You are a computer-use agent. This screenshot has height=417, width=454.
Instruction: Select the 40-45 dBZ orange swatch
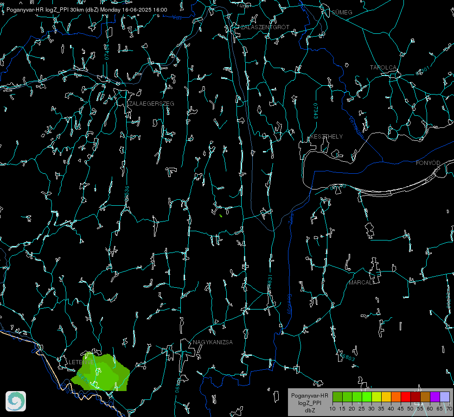[x=396, y=397]
